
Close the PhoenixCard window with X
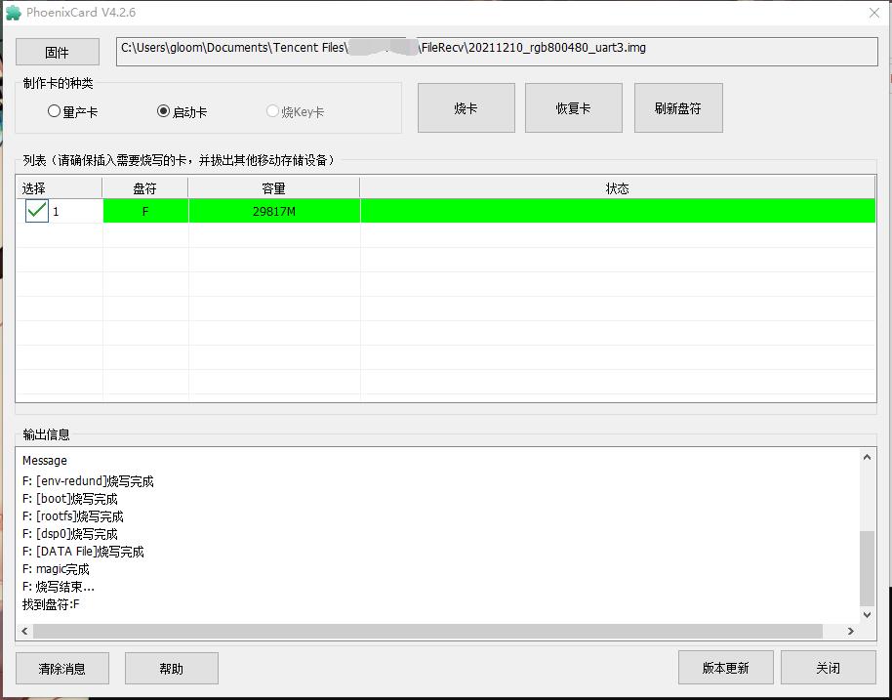[x=873, y=13]
